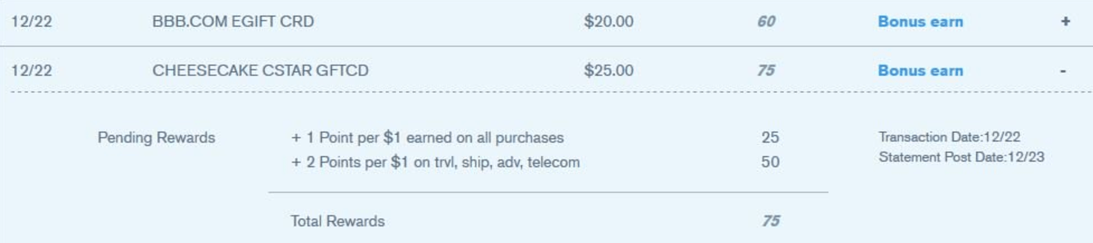This screenshot has height=243, width=1093.
Task: Open Bonus earn link for BBB.COM transaction
Action: pos(920,21)
